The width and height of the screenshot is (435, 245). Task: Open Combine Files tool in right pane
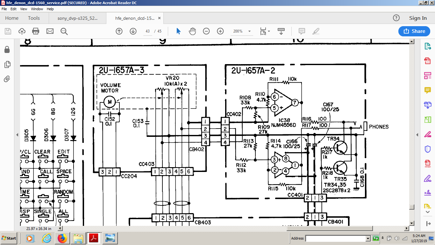click(428, 105)
